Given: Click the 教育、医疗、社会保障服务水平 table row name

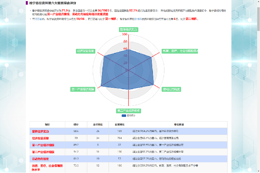Looking at the screenshot, I should pos(47,168).
